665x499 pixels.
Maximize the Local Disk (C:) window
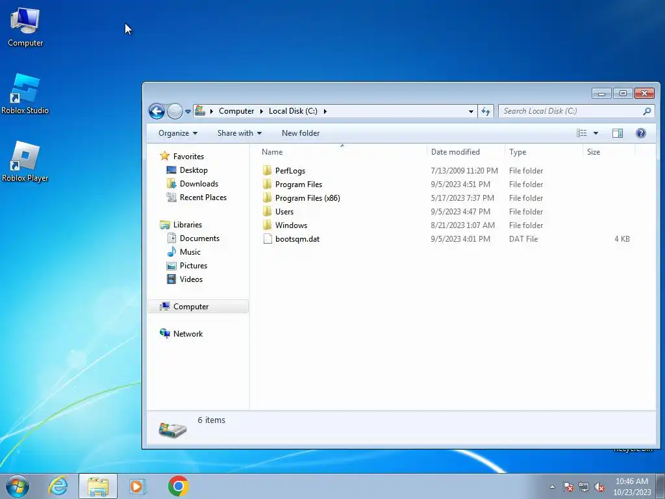tap(623, 94)
